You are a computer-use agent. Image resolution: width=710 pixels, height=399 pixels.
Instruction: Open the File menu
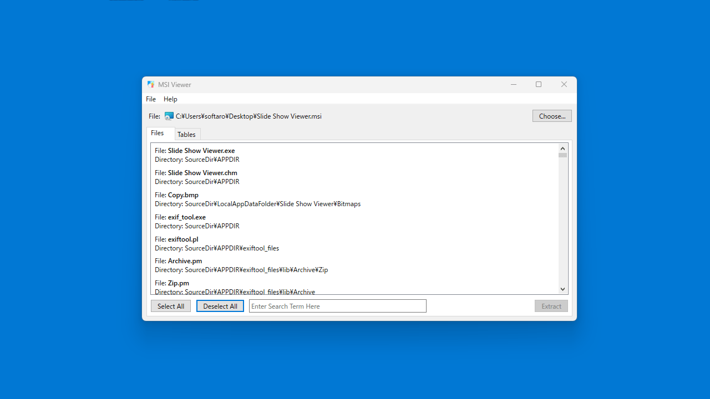pos(151,99)
